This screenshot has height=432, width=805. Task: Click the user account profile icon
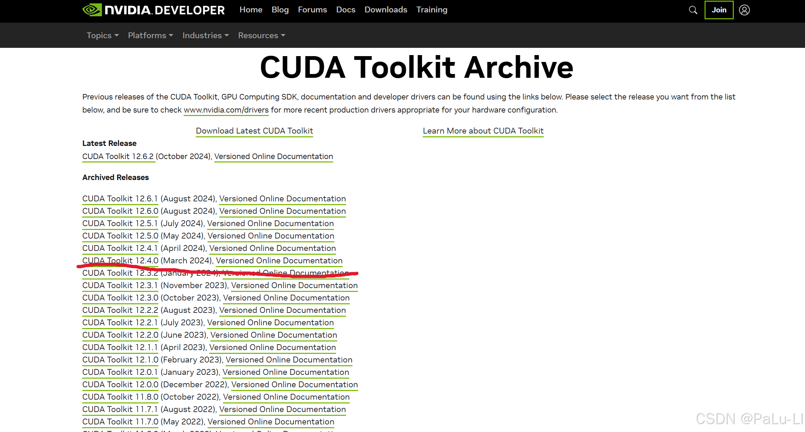(744, 10)
